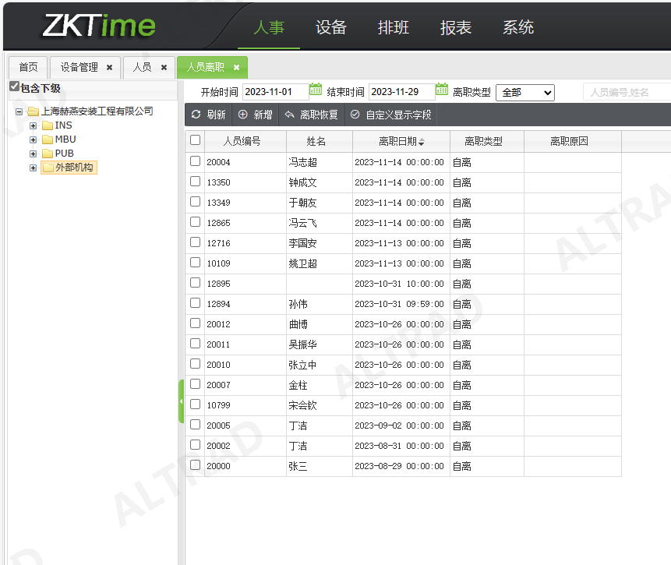Close the 设备管理 tab

point(110,67)
